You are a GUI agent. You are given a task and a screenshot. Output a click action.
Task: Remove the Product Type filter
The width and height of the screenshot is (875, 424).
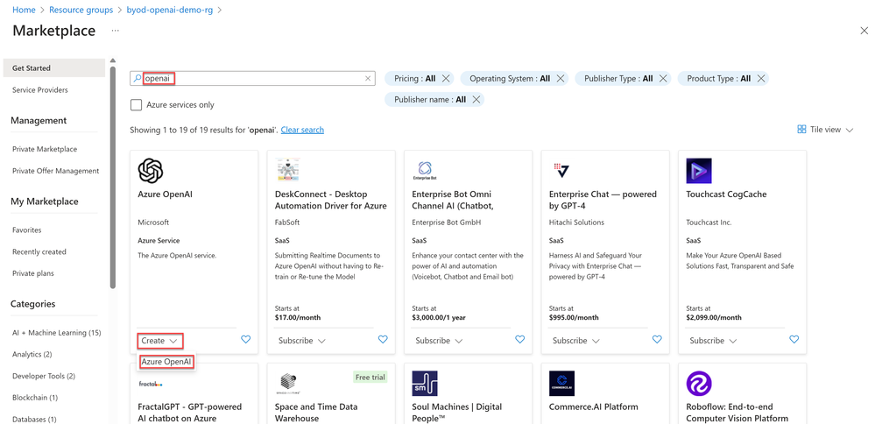click(760, 79)
